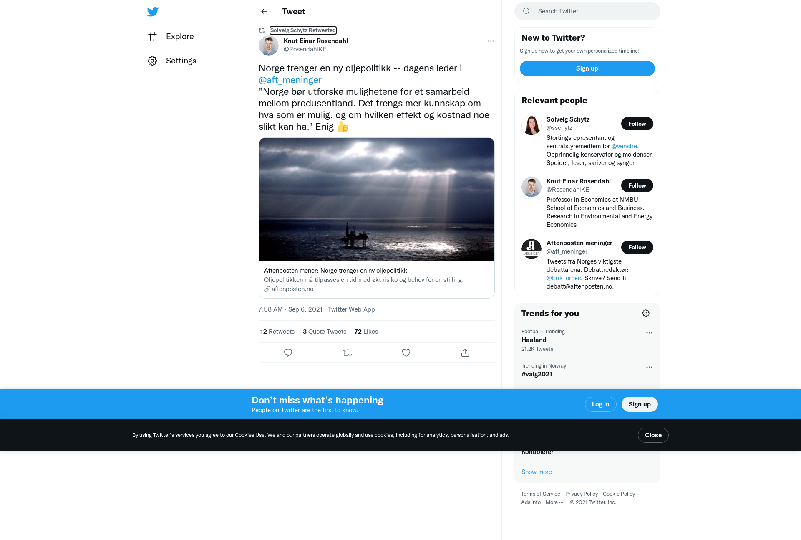This screenshot has height=540, width=801.
Task: Click the @aft_meninger mention link
Action: coord(290,80)
